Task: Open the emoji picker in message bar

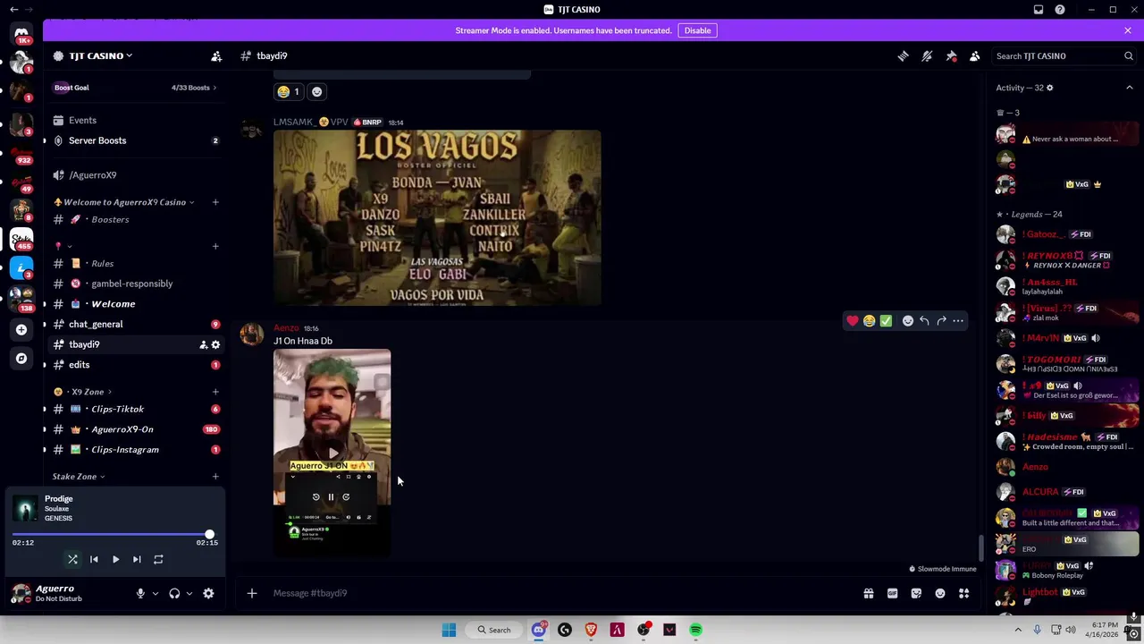Action: pyautogui.click(x=940, y=593)
